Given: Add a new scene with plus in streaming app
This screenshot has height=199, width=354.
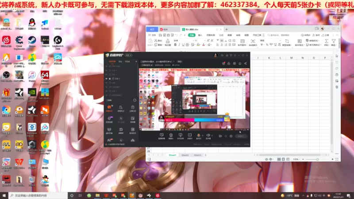Looking at the screenshot, I should [136, 61].
